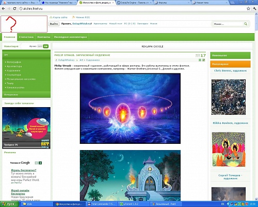Click second edit icon in article header
Screen dimensions: 258x207
coord(203,60)
